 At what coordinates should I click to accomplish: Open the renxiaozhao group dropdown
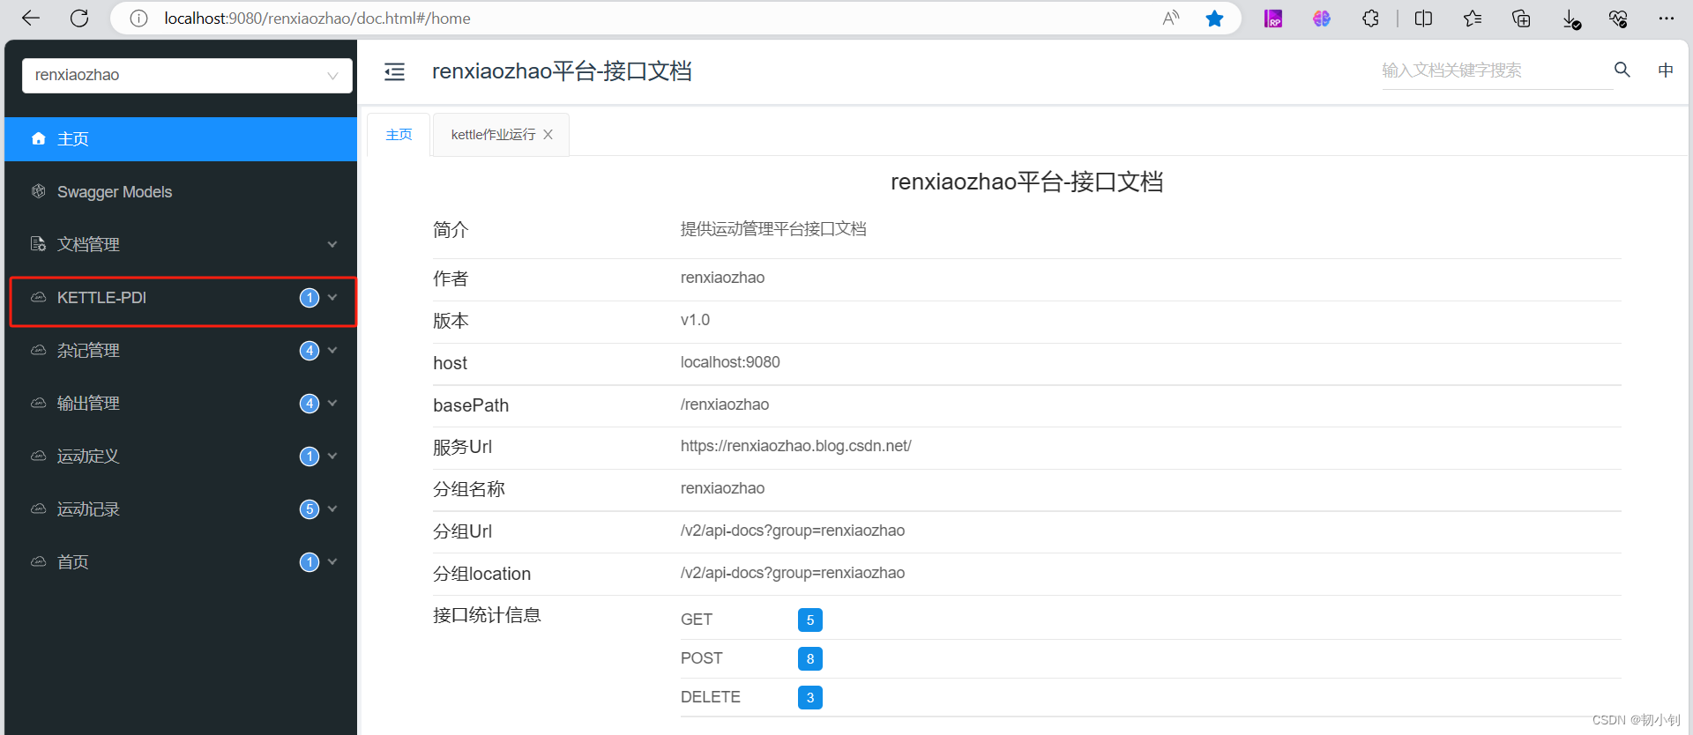(x=187, y=75)
